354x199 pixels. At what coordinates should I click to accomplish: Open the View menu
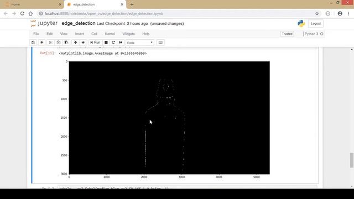(x=64, y=34)
